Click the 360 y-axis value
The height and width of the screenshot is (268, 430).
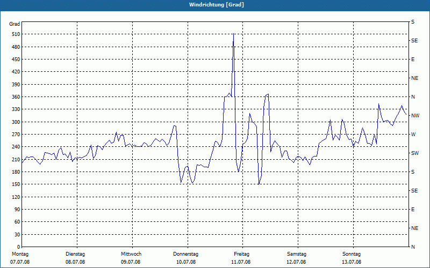coord(16,97)
